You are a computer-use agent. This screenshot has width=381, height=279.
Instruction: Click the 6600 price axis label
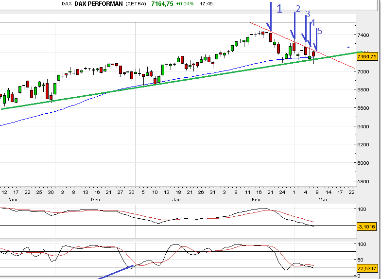coord(363,108)
